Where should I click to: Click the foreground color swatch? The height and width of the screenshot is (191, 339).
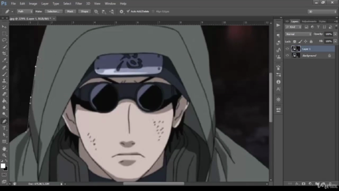point(3,166)
